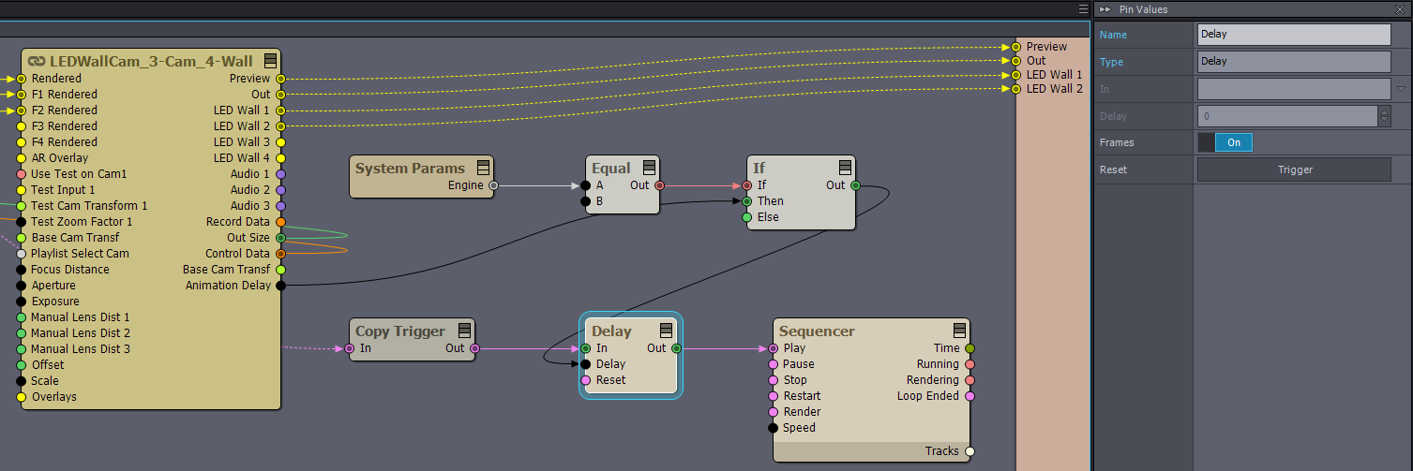This screenshot has width=1413, height=471.
Task: Open the Equal node's header icon
Action: pos(649,169)
